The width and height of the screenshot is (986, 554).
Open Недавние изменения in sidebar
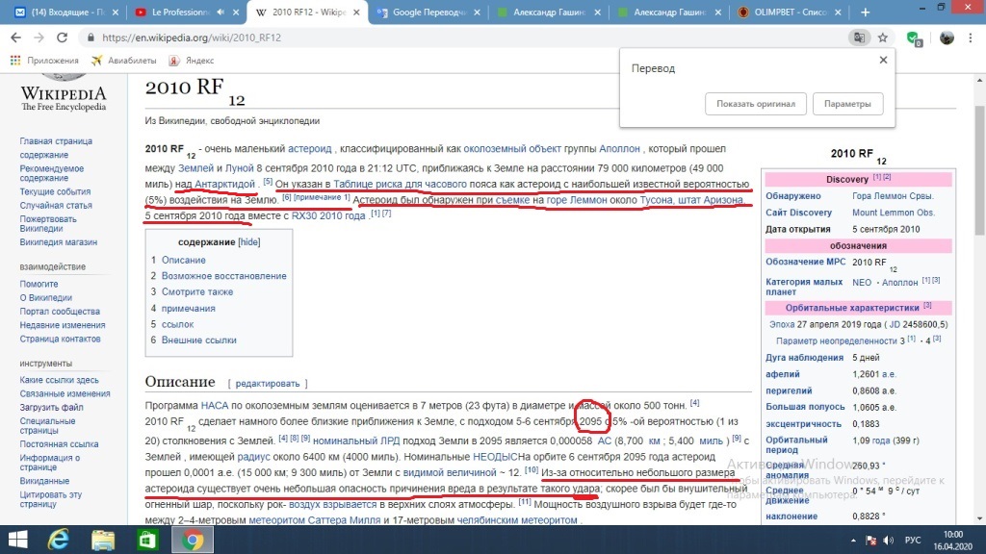tap(63, 325)
